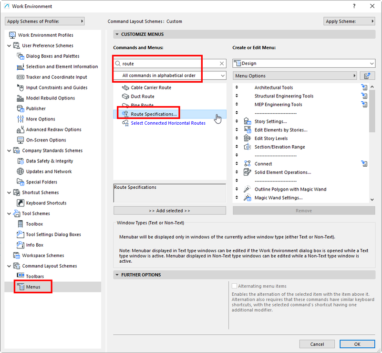Click reorder handle beside Section/Elevation Range

pyautogui.click(x=237, y=147)
